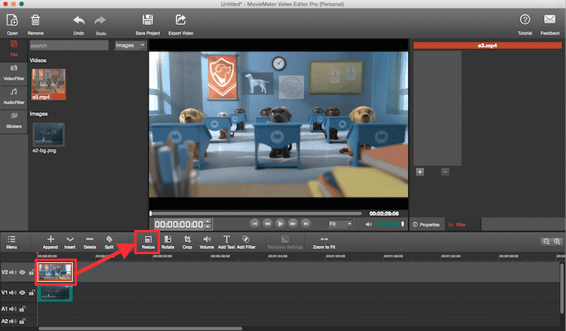This screenshot has width=566, height=331.
Task: Click the 00:00:00:00 timecode field
Action: pos(179,224)
